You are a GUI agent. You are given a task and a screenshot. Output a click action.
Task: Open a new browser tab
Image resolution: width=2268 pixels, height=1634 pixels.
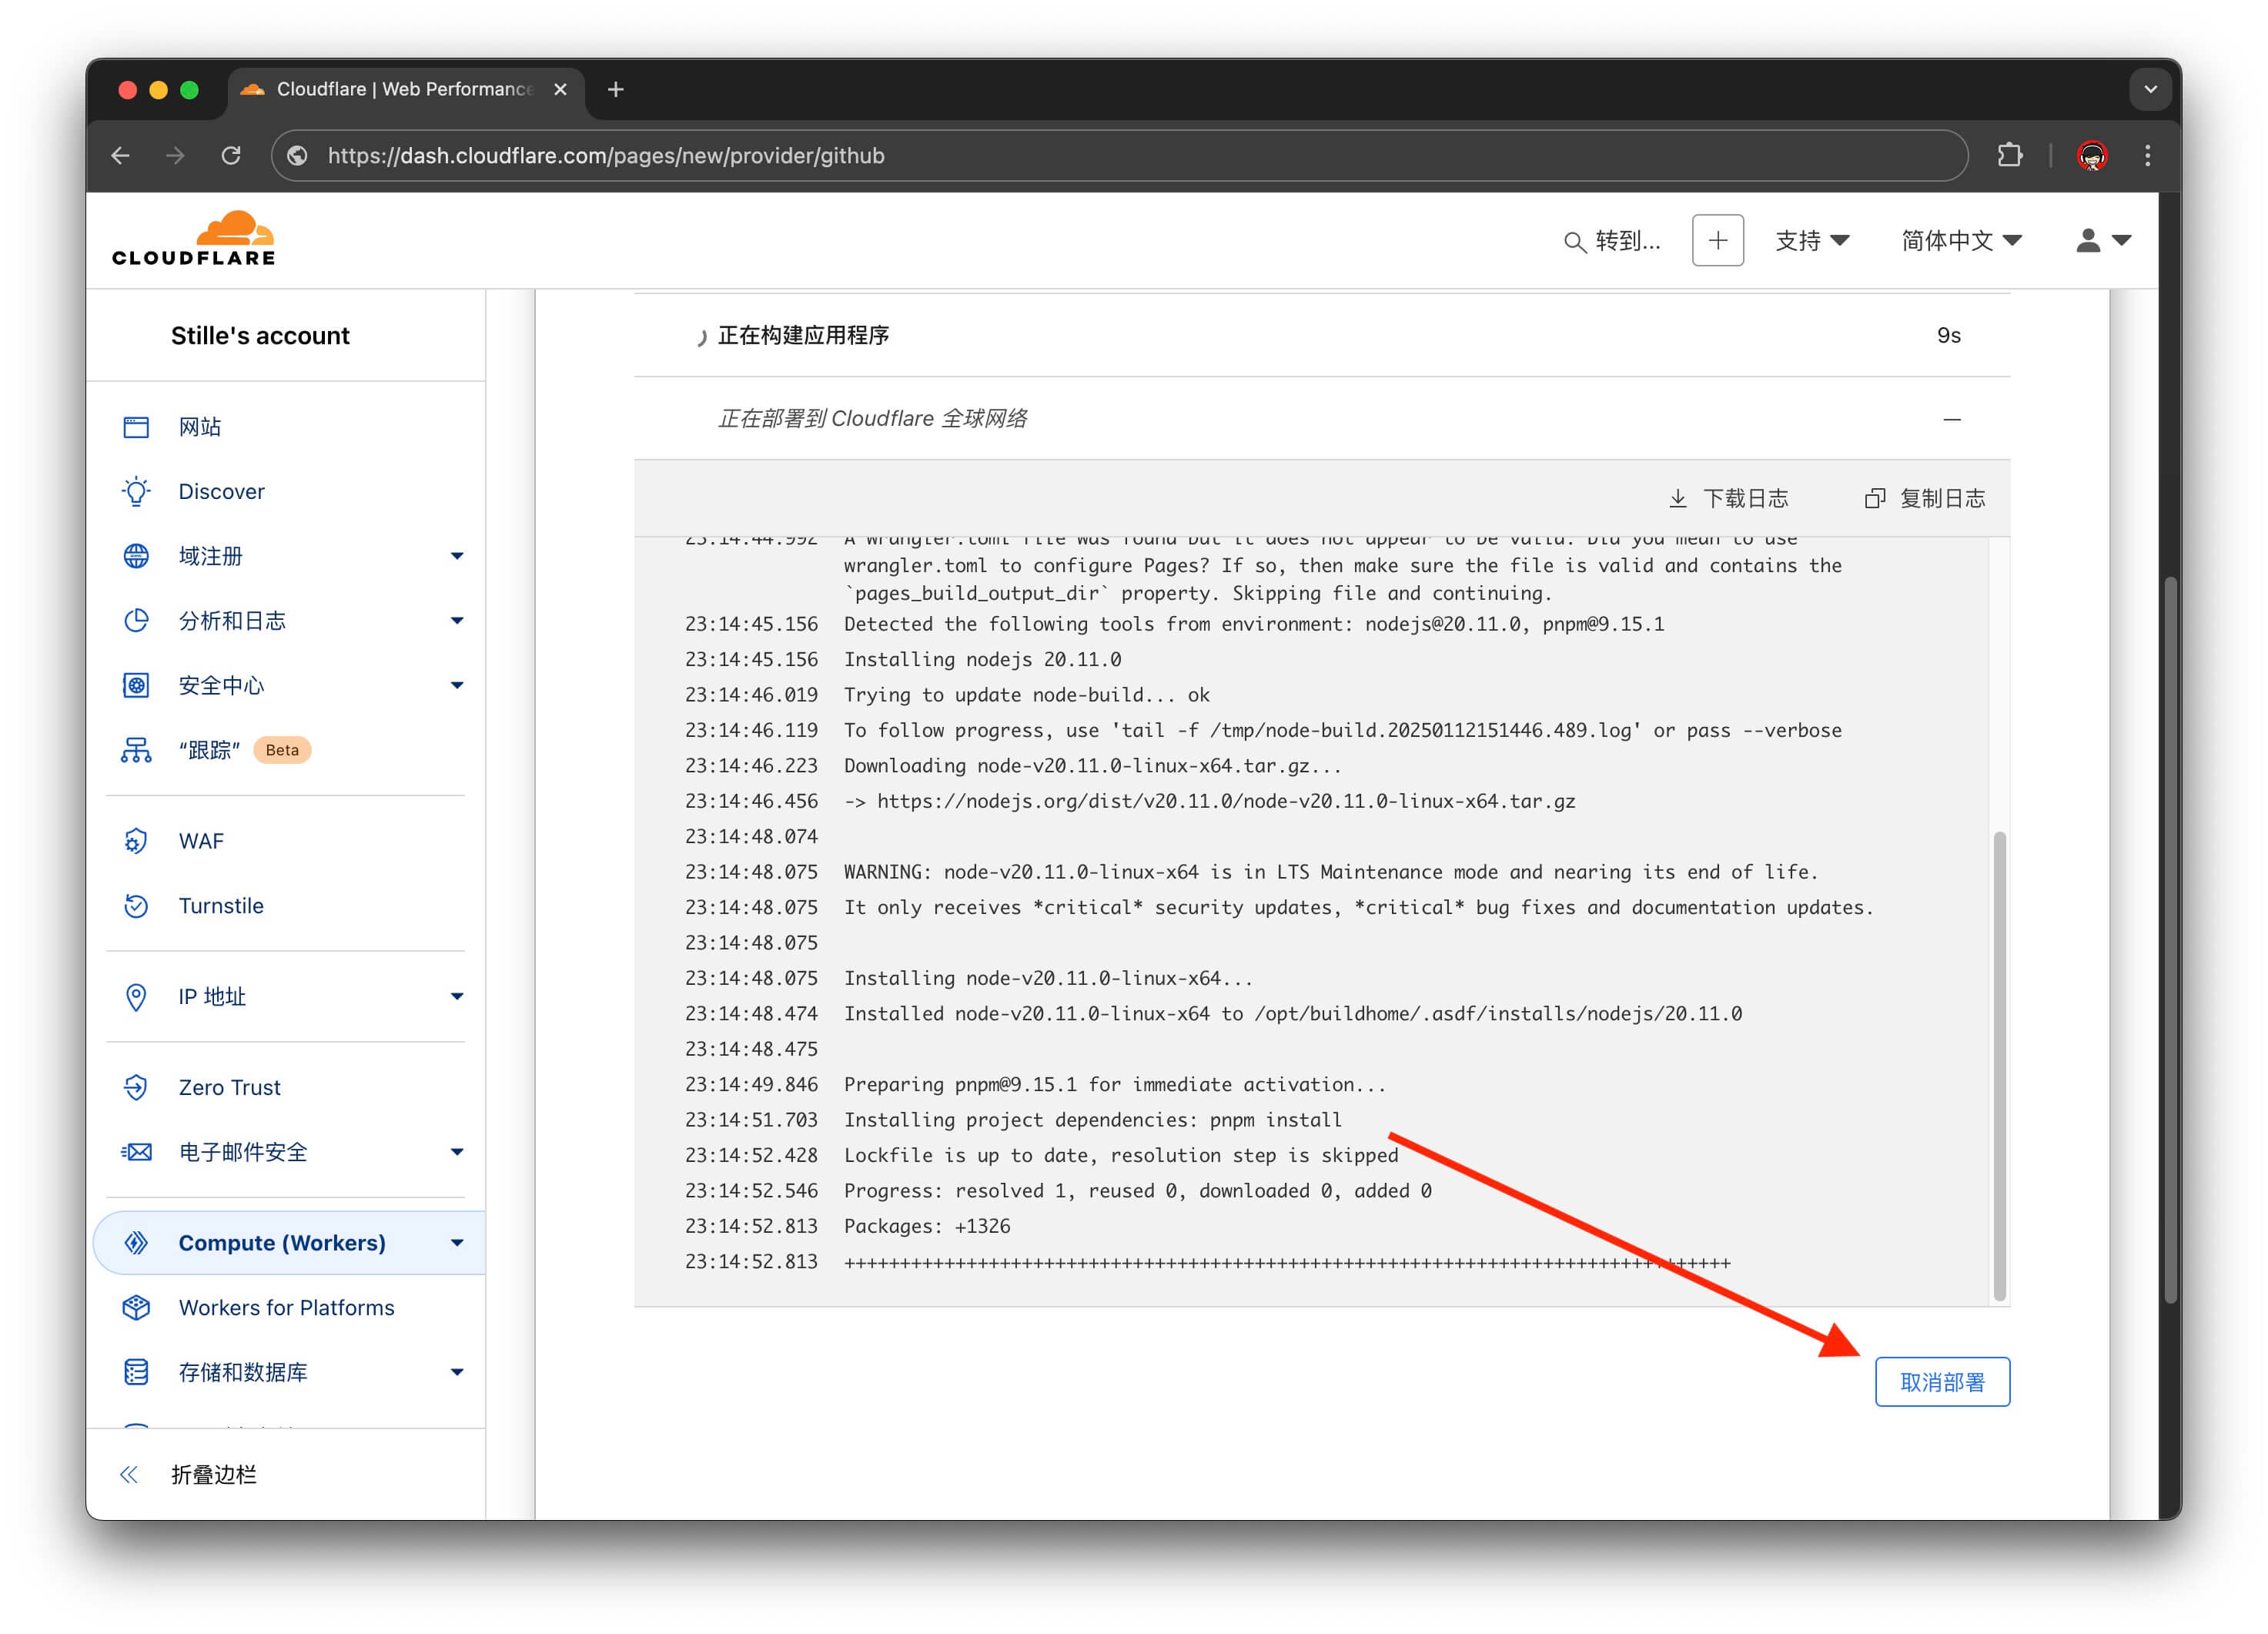[616, 89]
